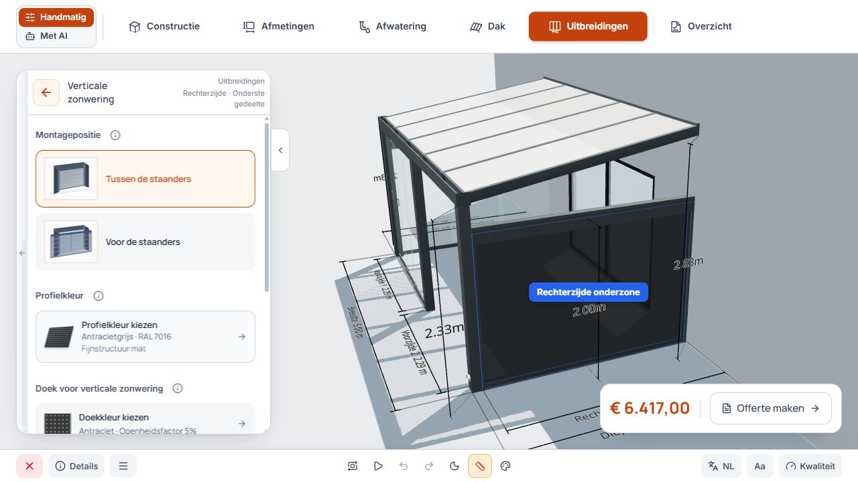Viewport: 858px width, 482px height.
Task: Open the Afmetingen tab
Action: tap(278, 27)
